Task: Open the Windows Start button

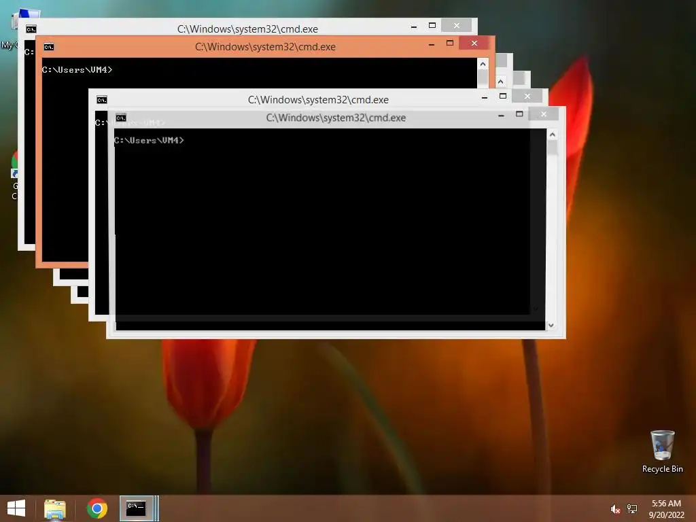Action: (x=16, y=508)
